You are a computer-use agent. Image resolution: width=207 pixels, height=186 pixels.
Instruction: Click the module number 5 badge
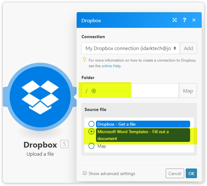click(x=64, y=144)
